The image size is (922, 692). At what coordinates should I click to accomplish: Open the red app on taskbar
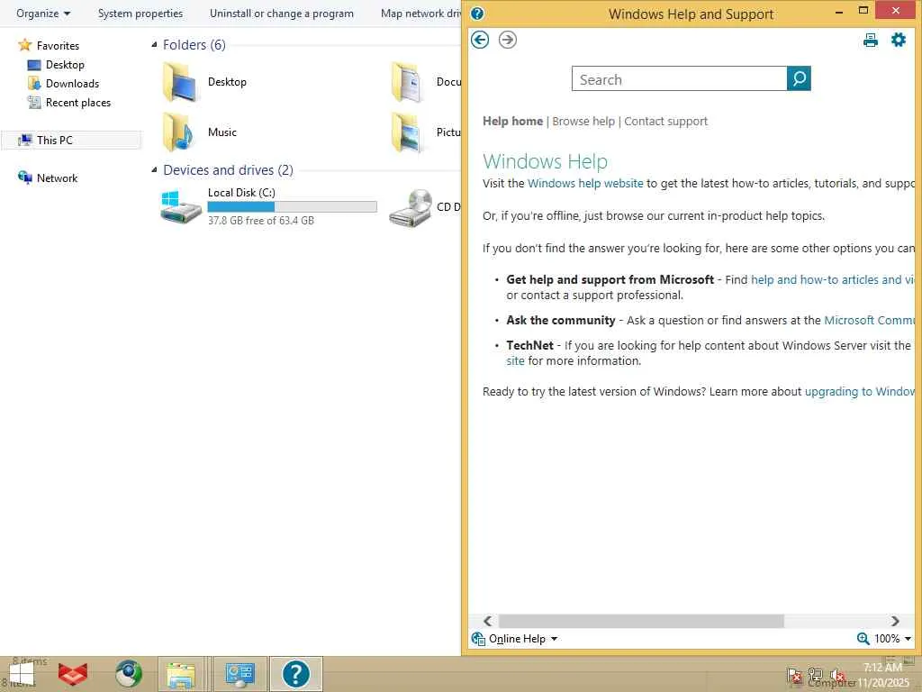click(73, 674)
